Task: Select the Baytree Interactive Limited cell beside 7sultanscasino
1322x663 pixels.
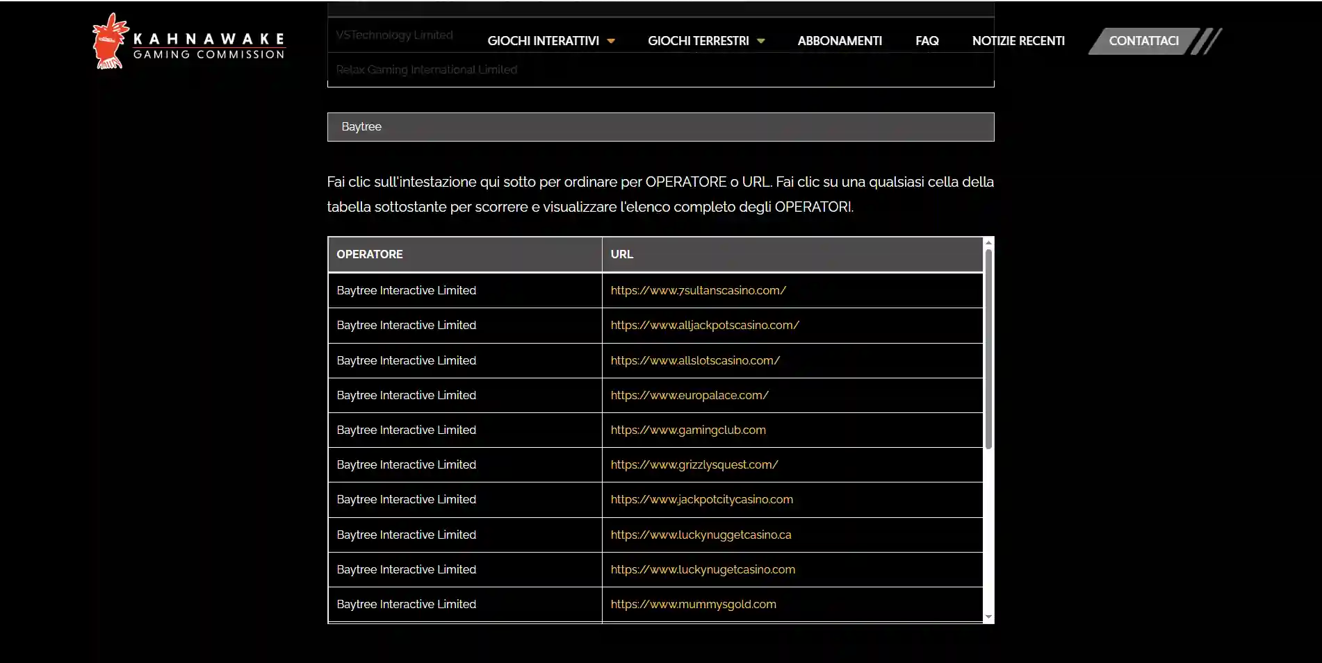Action: click(464, 290)
